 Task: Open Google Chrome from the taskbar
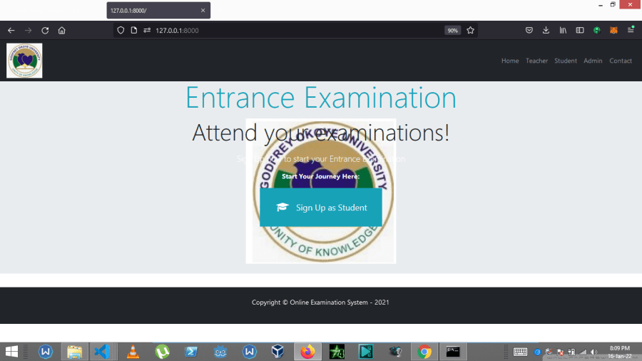click(424, 352)
